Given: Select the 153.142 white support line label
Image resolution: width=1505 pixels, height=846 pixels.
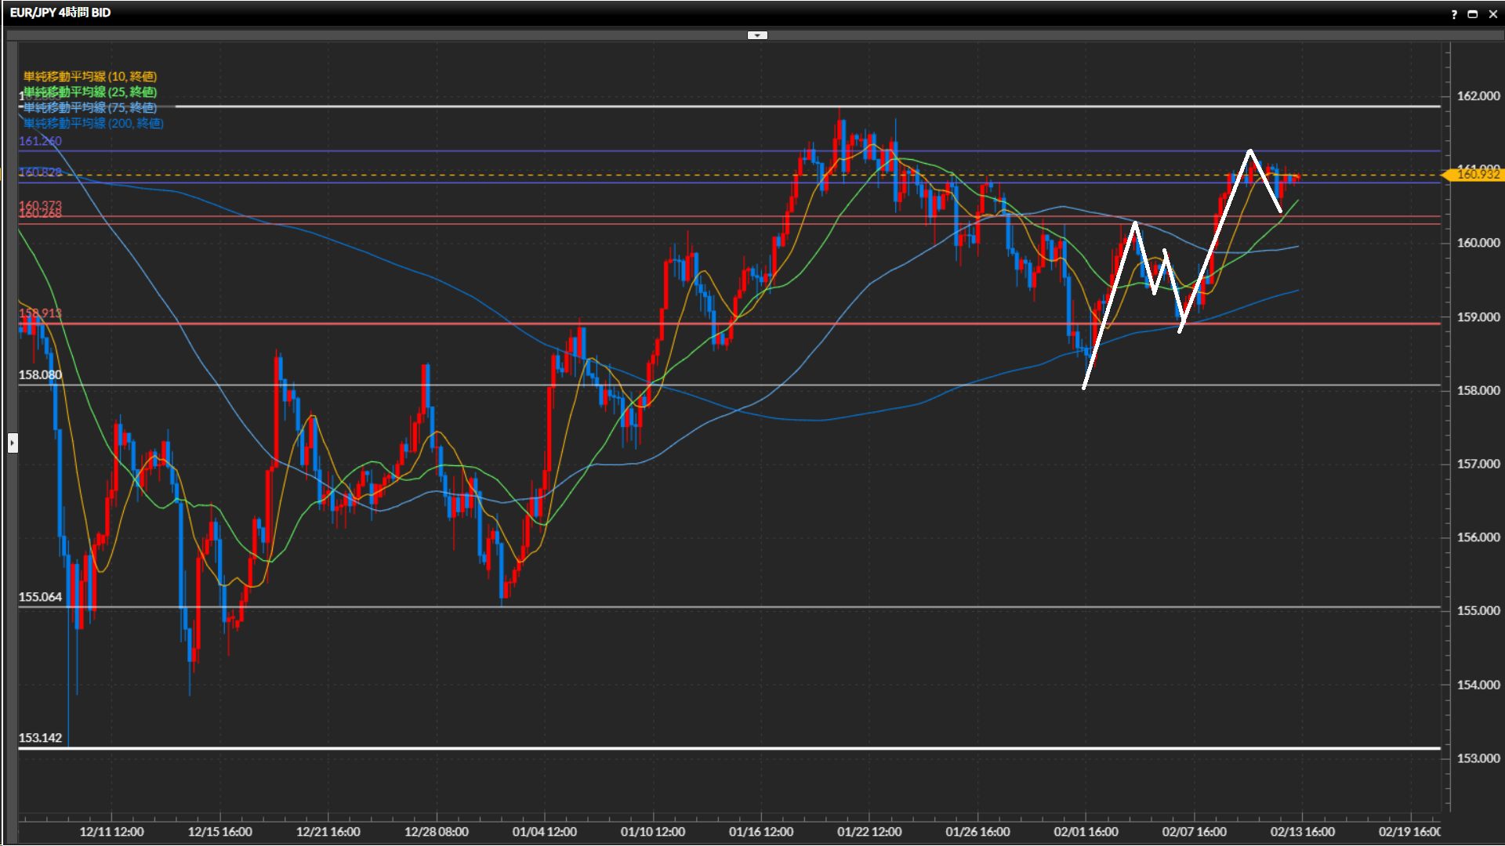Looking at the screenshot, I should coord(40,738).
